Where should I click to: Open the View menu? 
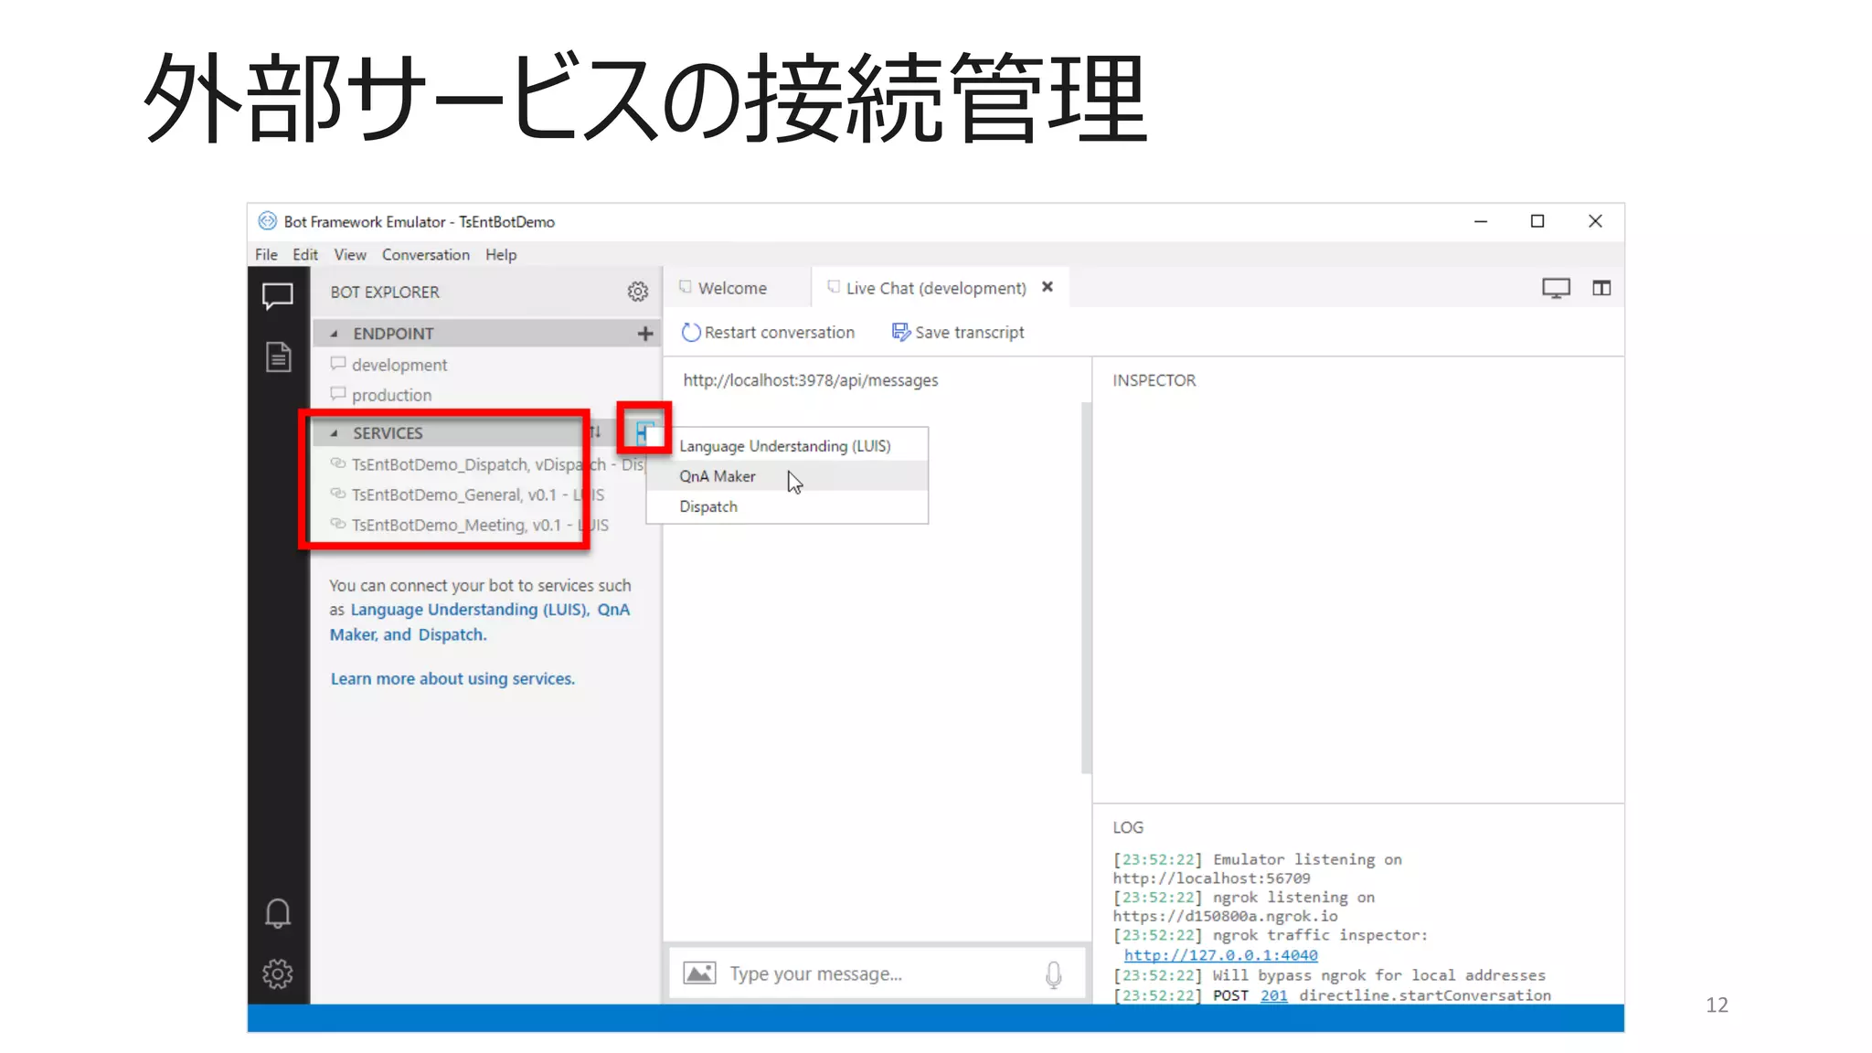tap(350, 255)
